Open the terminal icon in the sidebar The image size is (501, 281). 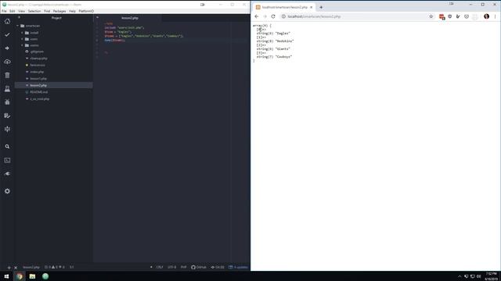click(x=7, y=160)
